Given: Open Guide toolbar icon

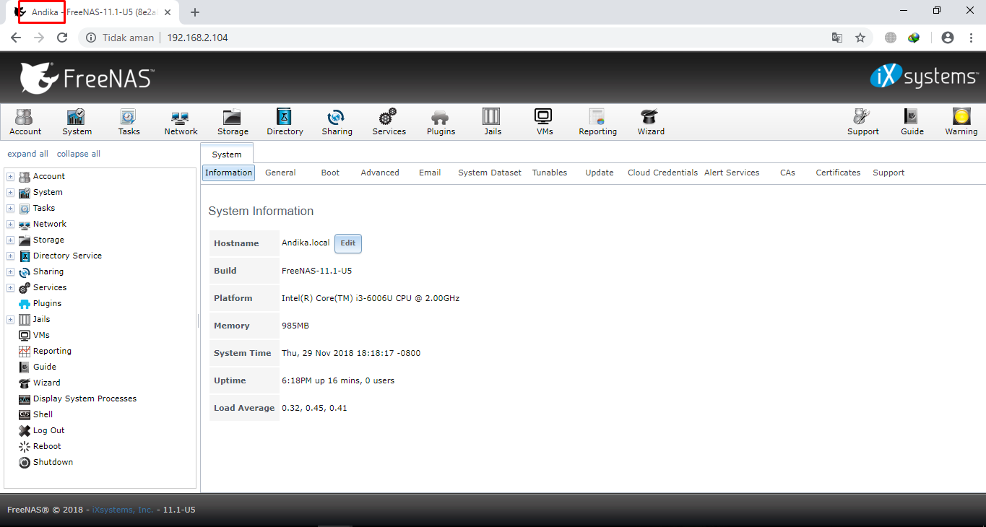Looking at the screenshot, I should tap(912, 122).
